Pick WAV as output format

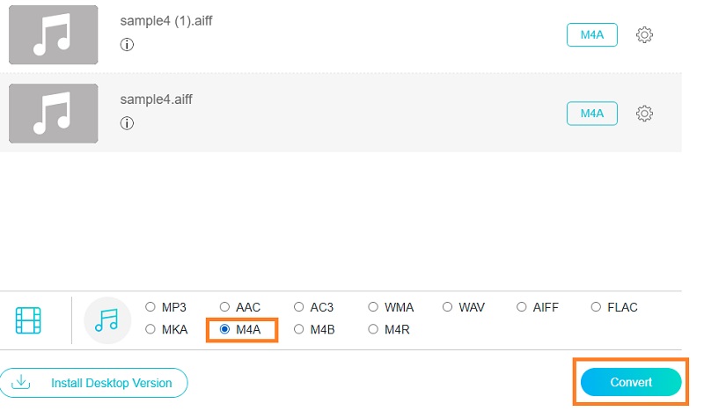point(448,307)
